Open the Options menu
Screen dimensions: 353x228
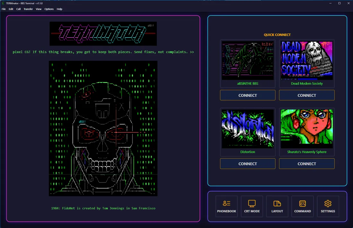[x=49, y=9]
